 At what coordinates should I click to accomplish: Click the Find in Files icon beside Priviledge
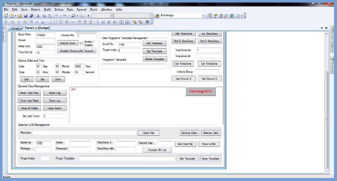click(x=157, y=16)
